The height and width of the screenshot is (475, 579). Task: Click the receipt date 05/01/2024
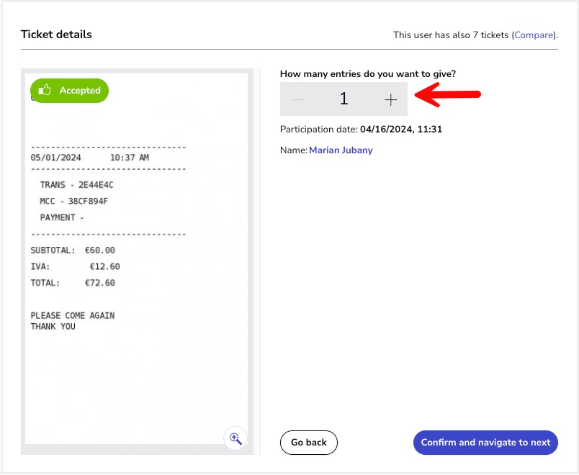(x=55, y=158)
